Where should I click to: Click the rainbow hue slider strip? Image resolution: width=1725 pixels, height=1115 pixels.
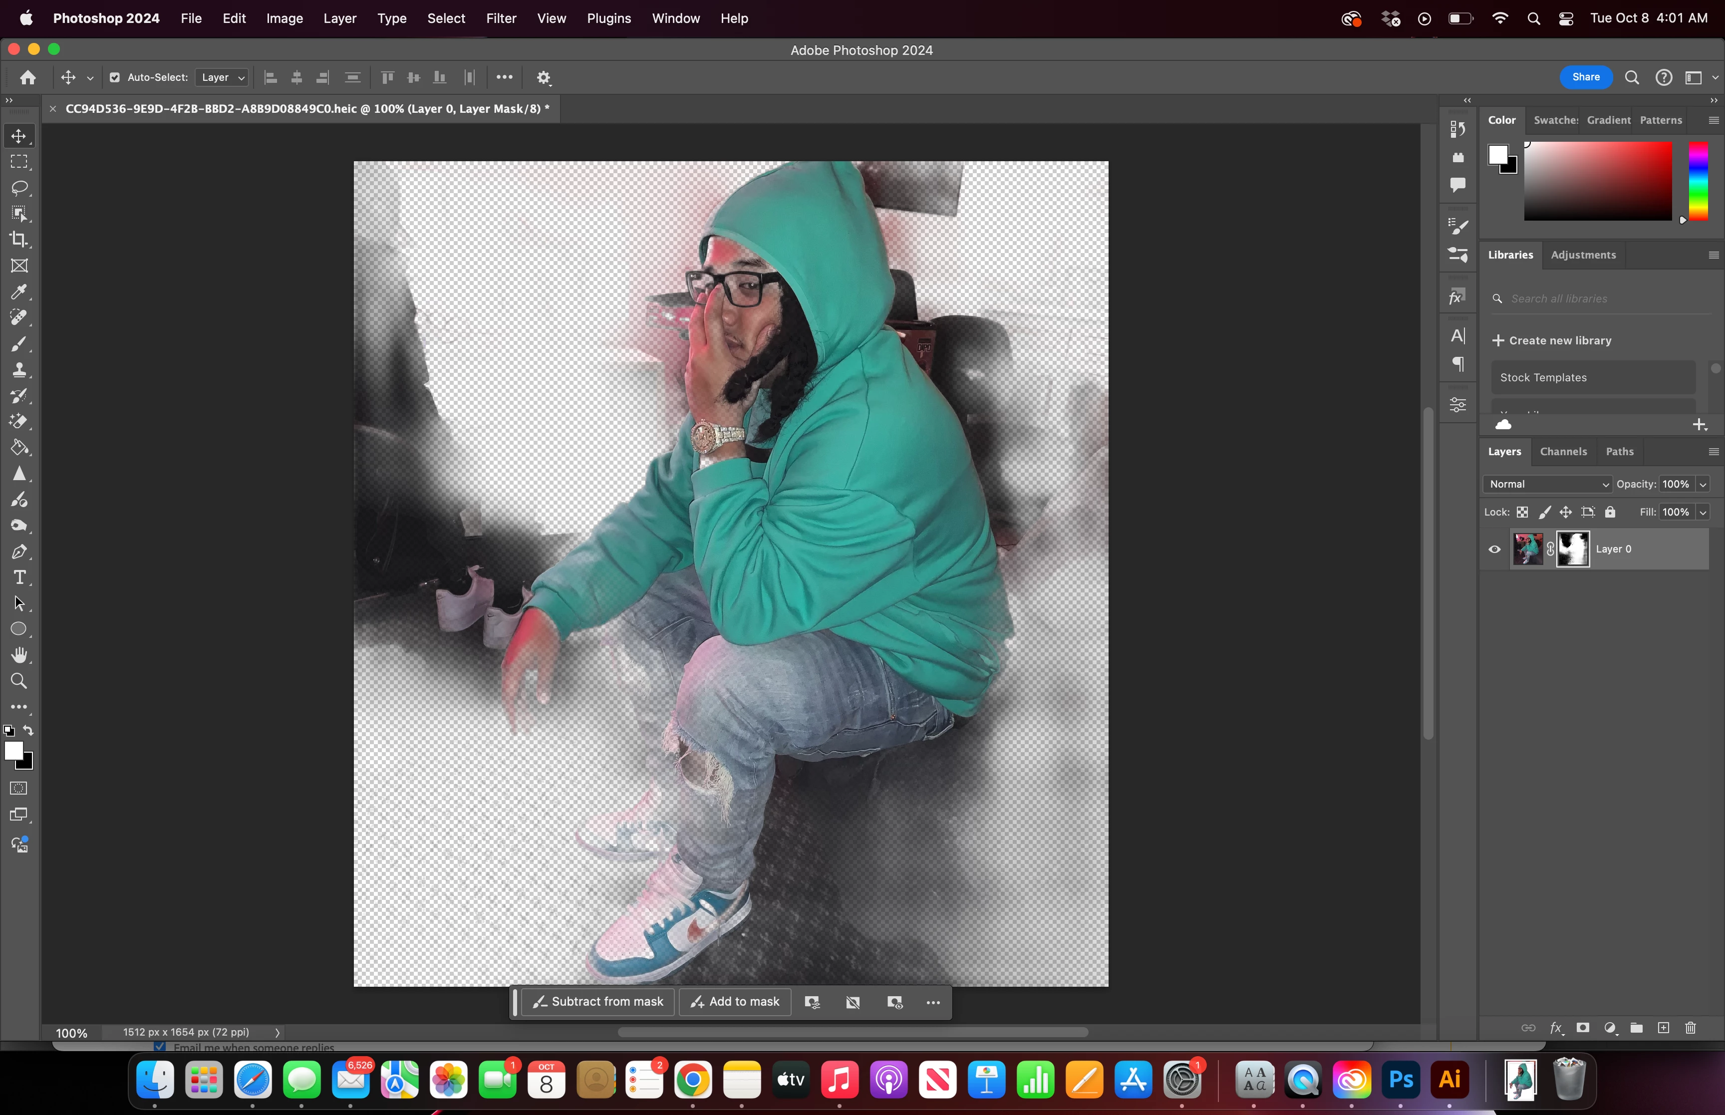pos(1698,181)
